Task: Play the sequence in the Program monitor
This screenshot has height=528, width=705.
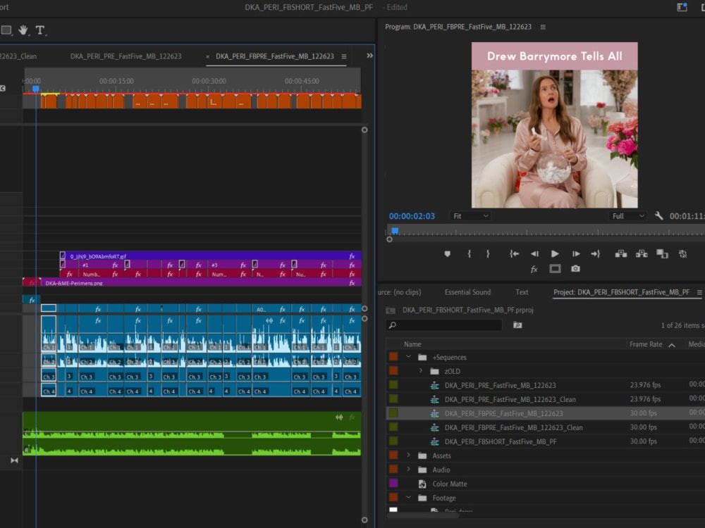Action: pos(555,253)
